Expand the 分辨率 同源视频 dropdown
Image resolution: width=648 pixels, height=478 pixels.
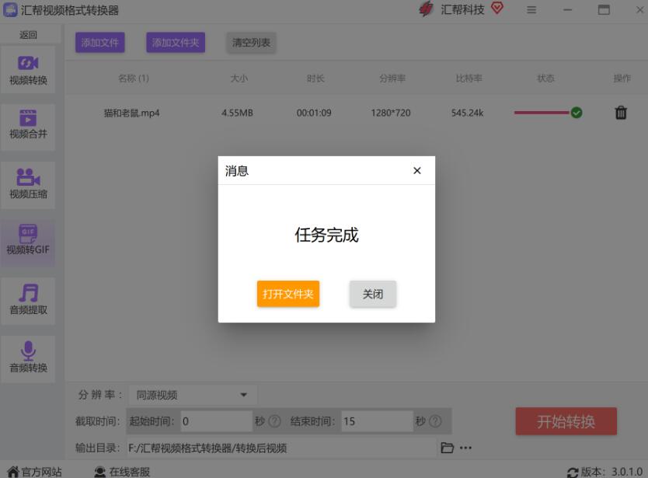point(191,395)
